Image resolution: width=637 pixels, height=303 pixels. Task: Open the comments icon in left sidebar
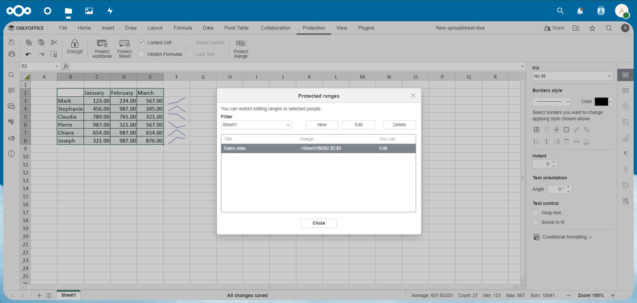(x=11, y=90)
